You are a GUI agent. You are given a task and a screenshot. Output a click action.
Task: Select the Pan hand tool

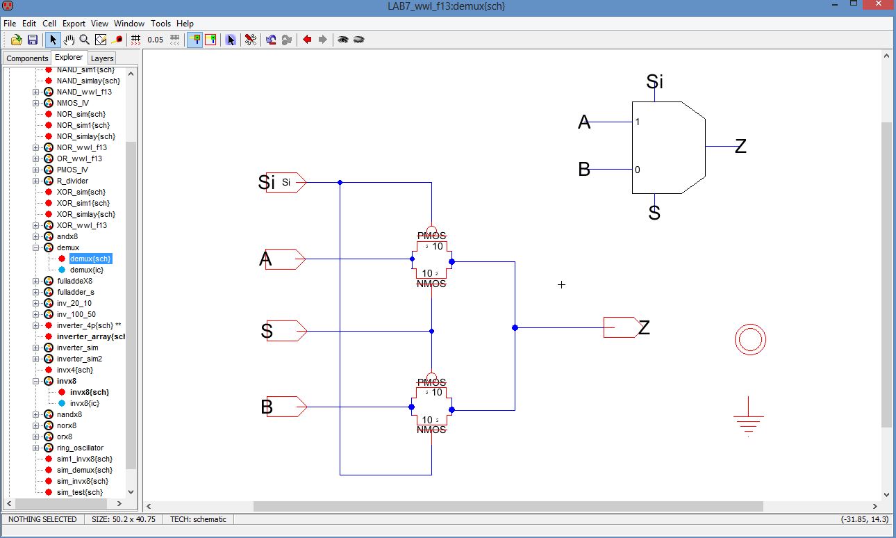pos(69,40)
